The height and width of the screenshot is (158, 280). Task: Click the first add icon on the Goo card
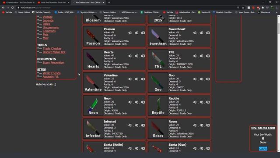pos(195,79)
